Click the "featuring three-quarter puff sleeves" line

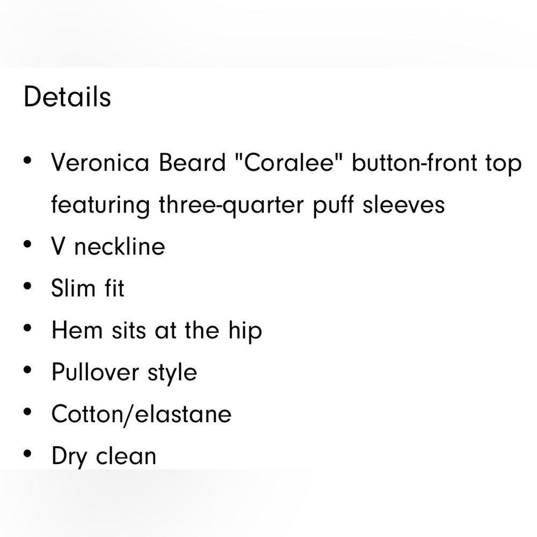point(248,206)
